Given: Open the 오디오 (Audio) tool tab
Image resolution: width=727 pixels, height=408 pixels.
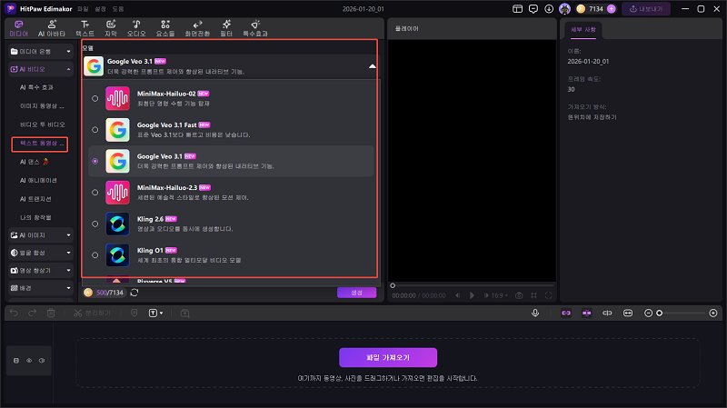Looking at the screenshot, I should (x=136, y=28).
